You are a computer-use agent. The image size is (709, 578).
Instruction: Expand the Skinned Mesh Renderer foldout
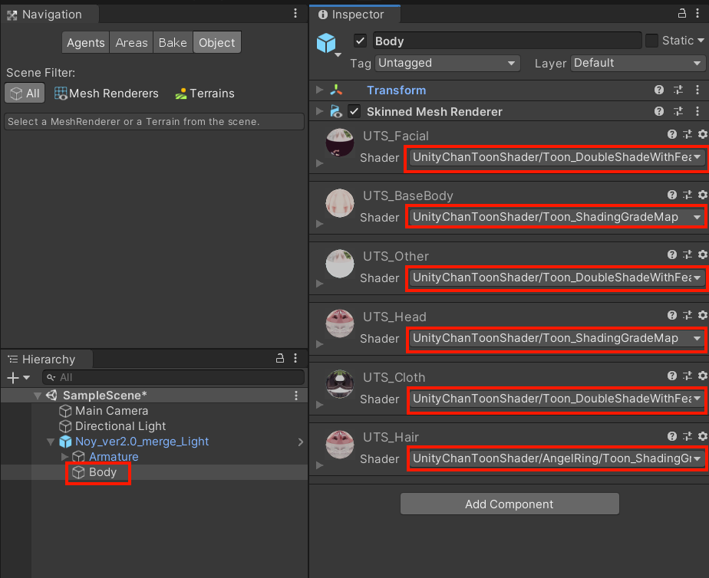(320, 111)
